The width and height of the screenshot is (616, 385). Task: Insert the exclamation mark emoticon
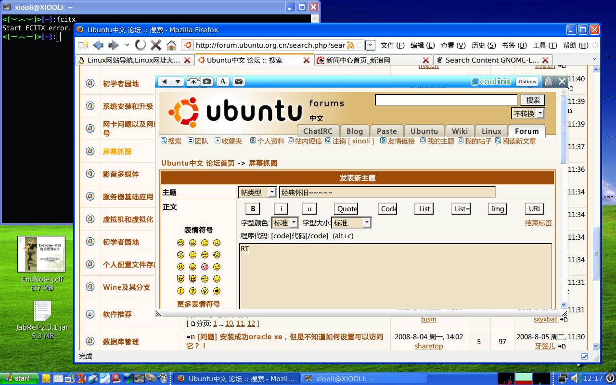(x=180, y=291)
